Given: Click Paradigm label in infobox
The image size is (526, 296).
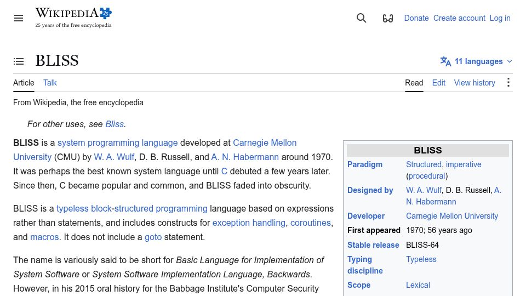Looking at the screenshot, I should 365,164.
